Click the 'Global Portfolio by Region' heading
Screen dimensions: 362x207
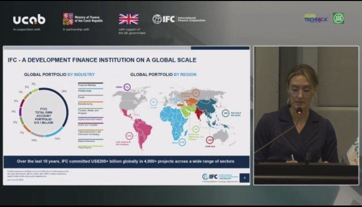click(x=163, y=75)
